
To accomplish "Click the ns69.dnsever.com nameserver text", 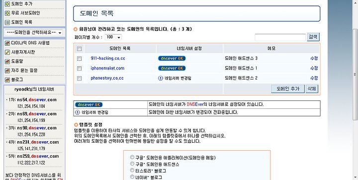I will click(x=37, y=114).
